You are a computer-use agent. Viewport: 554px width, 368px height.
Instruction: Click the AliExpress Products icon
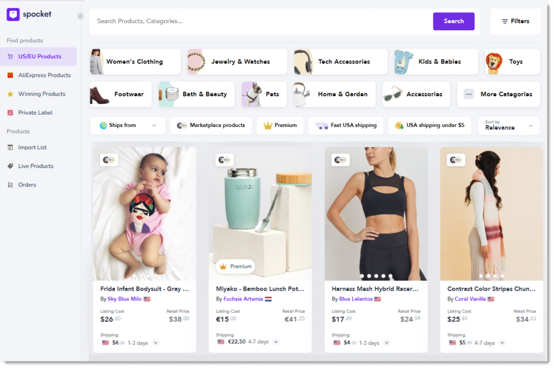pos(10,75)
